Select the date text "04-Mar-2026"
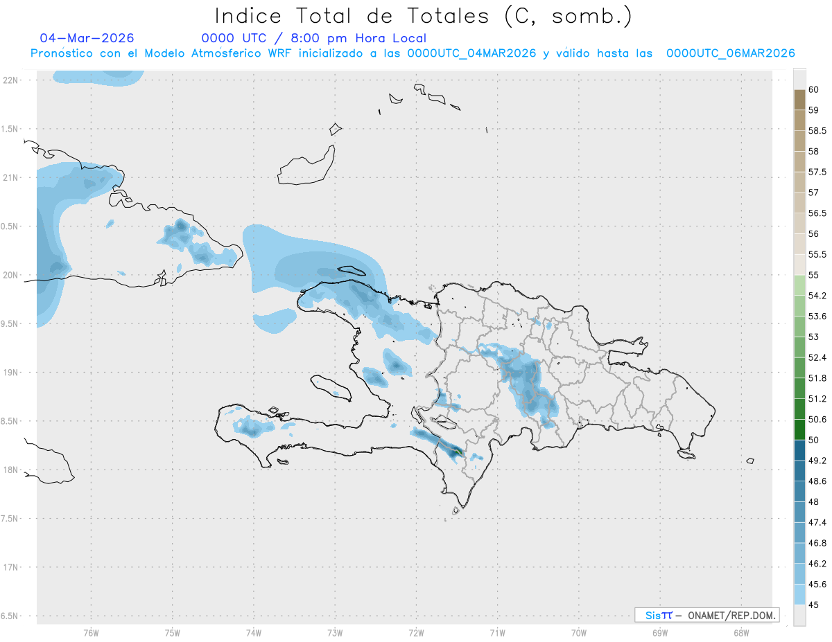The image size is (832, 642). (87, 38)
